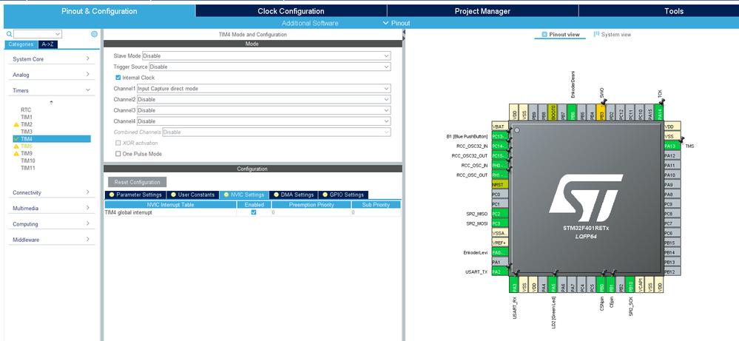Open the Channel3 dropdown
Viewport: 739px width, 341px height.
[264, 110]
